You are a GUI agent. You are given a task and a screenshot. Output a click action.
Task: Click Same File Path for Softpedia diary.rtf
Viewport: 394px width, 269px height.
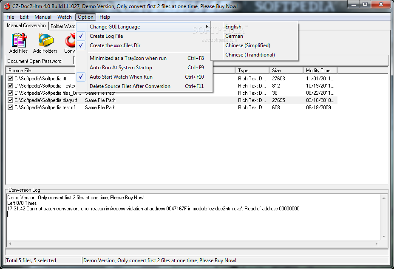pos(100,100)
